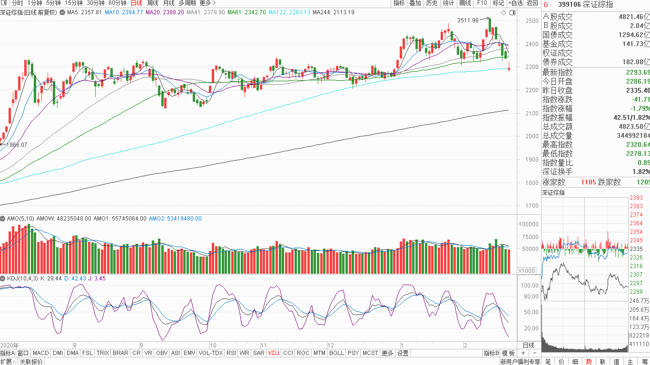The height and width of the screenshot is (365, 650).
Task: Open the indicator settings dropdown beside 深证综指 title
Action: click(x=62, y=12)
